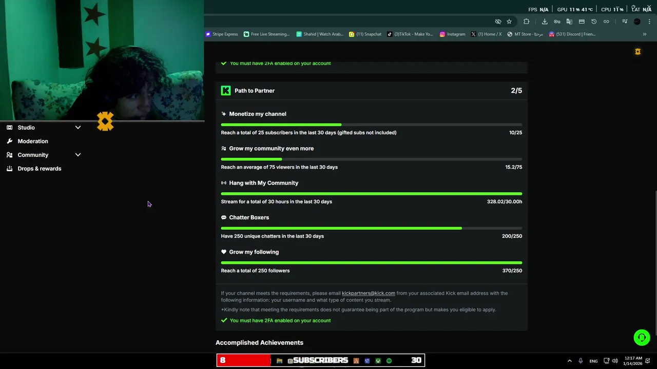This screenshot has height=369, width=657.
Task: Click the Grow my community icon
Action: (224, 149)
